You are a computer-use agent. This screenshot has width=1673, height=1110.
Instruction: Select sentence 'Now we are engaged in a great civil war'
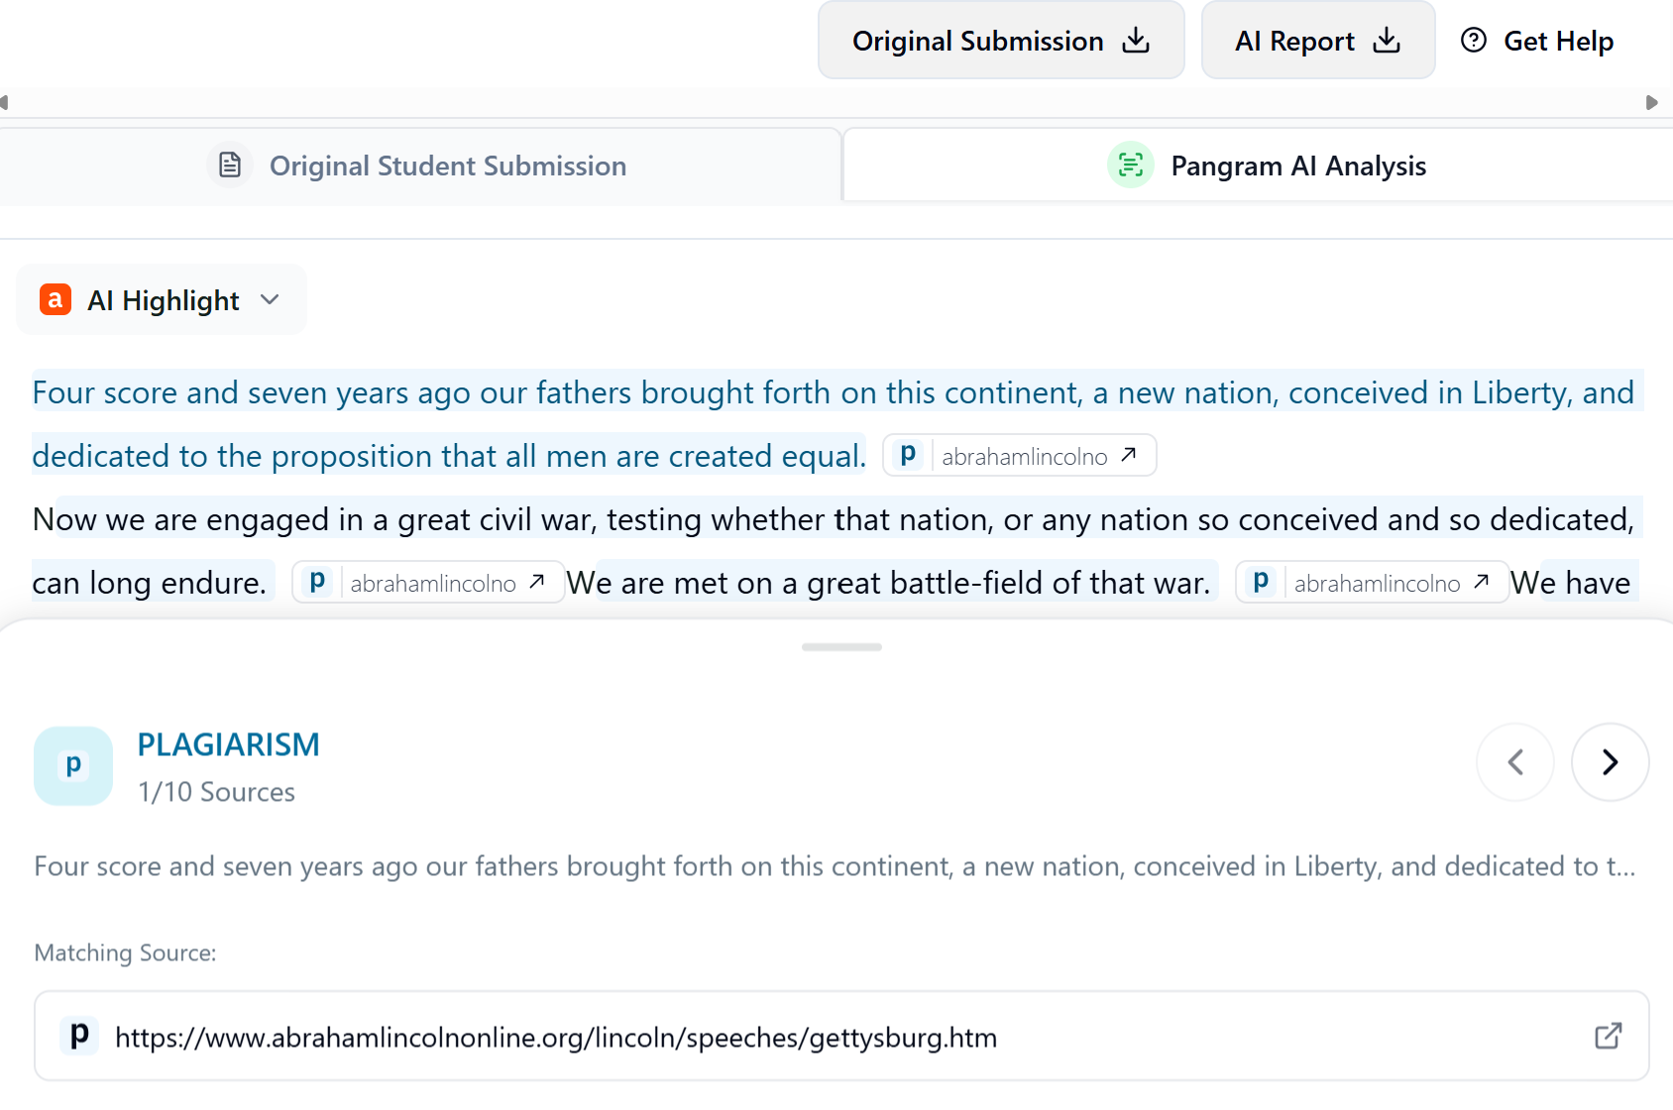coord(837,551)
